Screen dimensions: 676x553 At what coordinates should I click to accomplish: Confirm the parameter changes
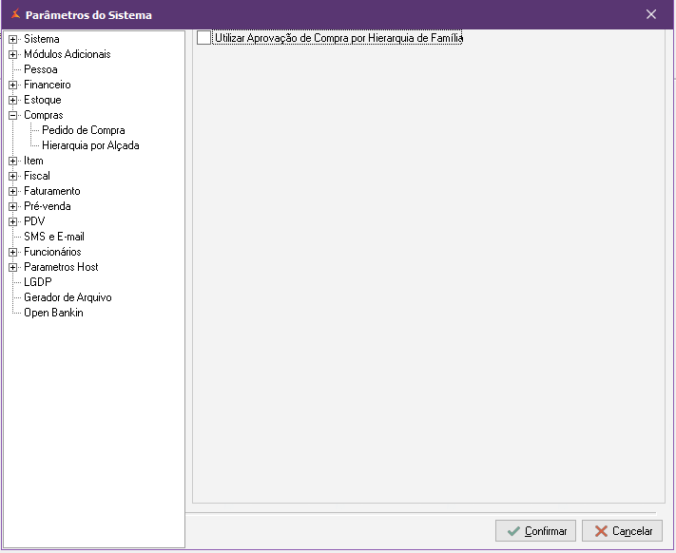tap(535, 531)
